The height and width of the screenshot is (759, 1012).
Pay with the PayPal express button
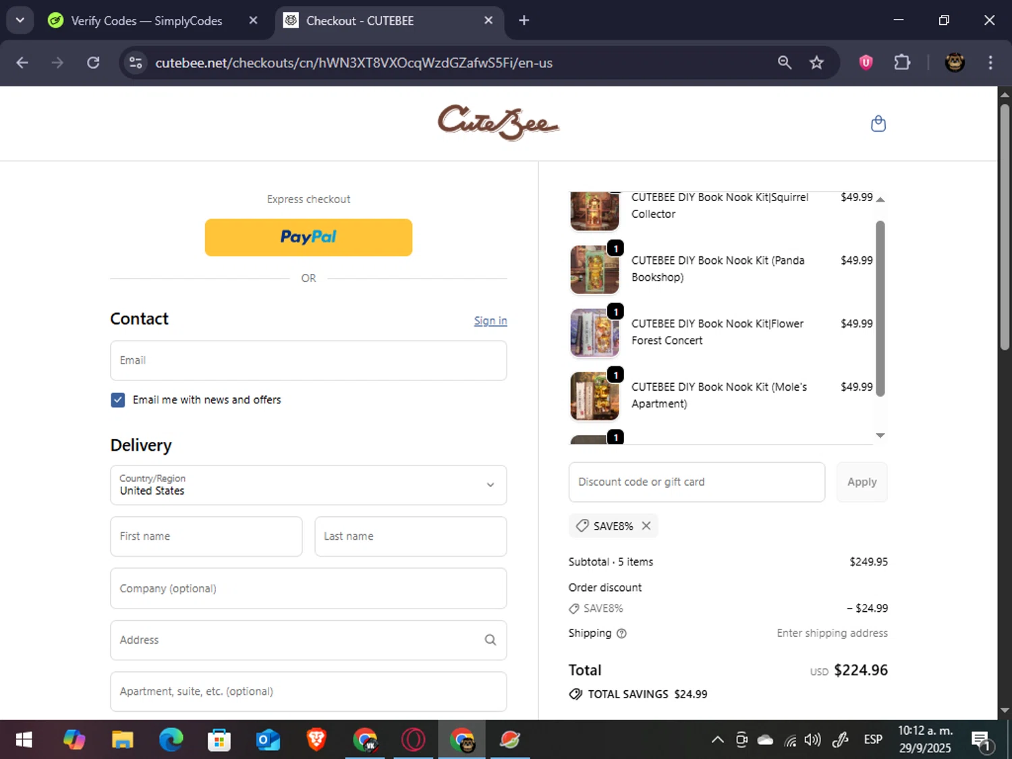pos(308,237)
